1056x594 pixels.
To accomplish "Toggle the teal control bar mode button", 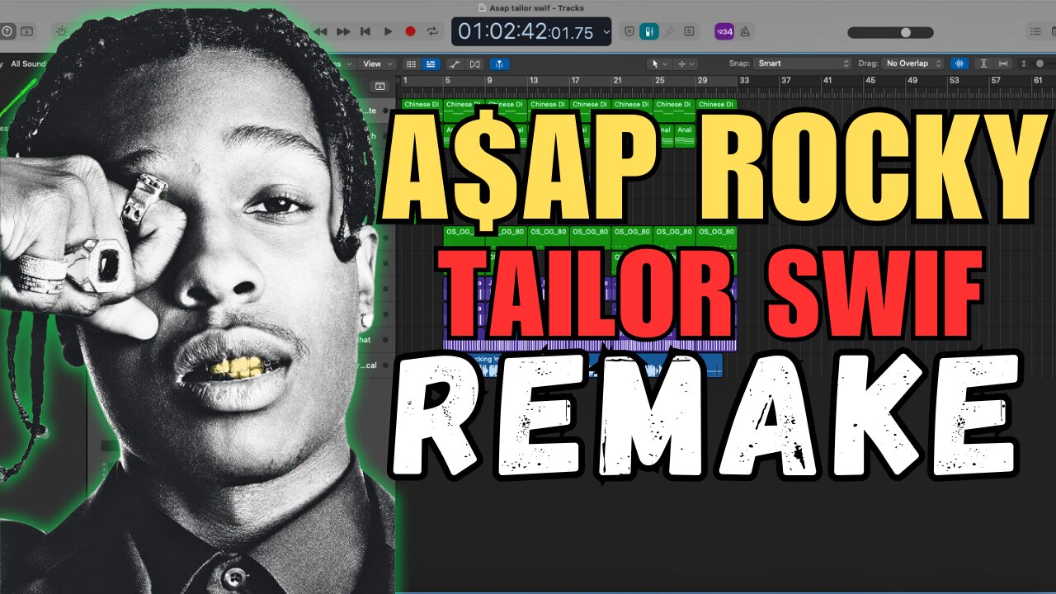I will (649, 31).
